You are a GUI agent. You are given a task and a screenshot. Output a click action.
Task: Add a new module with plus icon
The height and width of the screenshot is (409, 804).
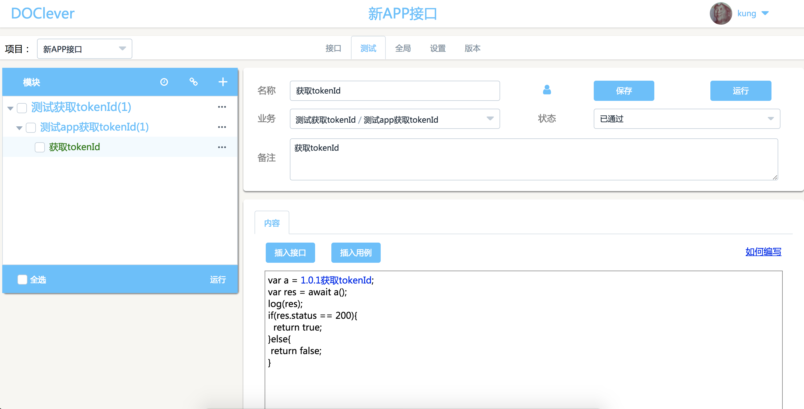223,82
